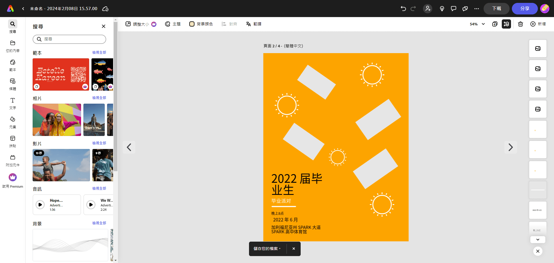Select the wavy lines background thumbnail

pyautogui.click(x=70, y=245)
